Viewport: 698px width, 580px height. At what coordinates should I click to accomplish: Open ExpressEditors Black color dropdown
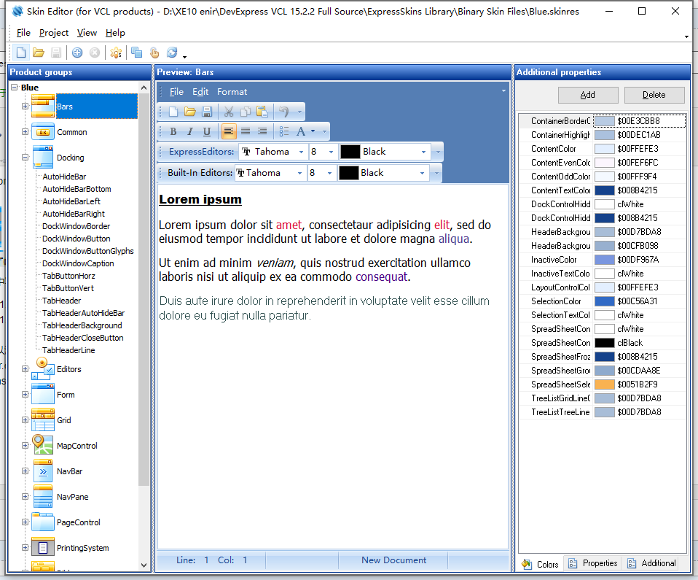tap(423, 152)
